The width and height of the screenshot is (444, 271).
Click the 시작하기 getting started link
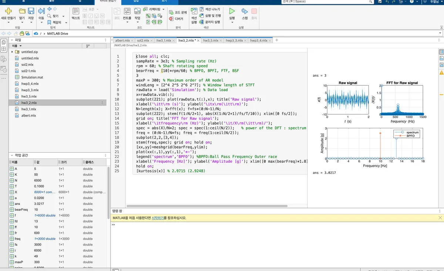pos(158,218)
